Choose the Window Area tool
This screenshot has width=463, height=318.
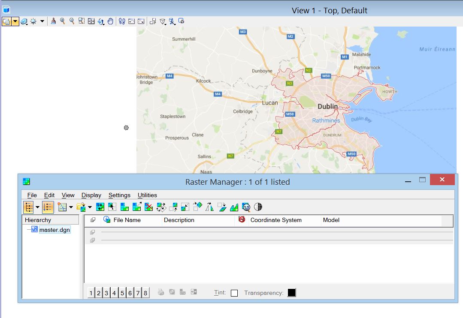click(82, 21)
